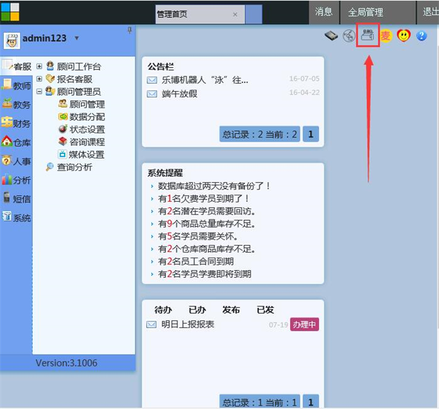Open the 消息 menu
Screen dimensions: 439x409
324,12
